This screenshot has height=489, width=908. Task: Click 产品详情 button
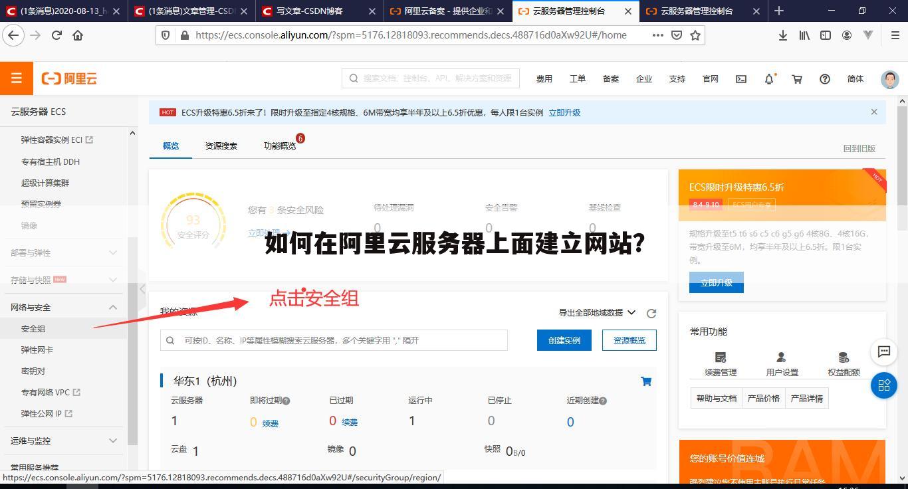(x=807, y=398)
